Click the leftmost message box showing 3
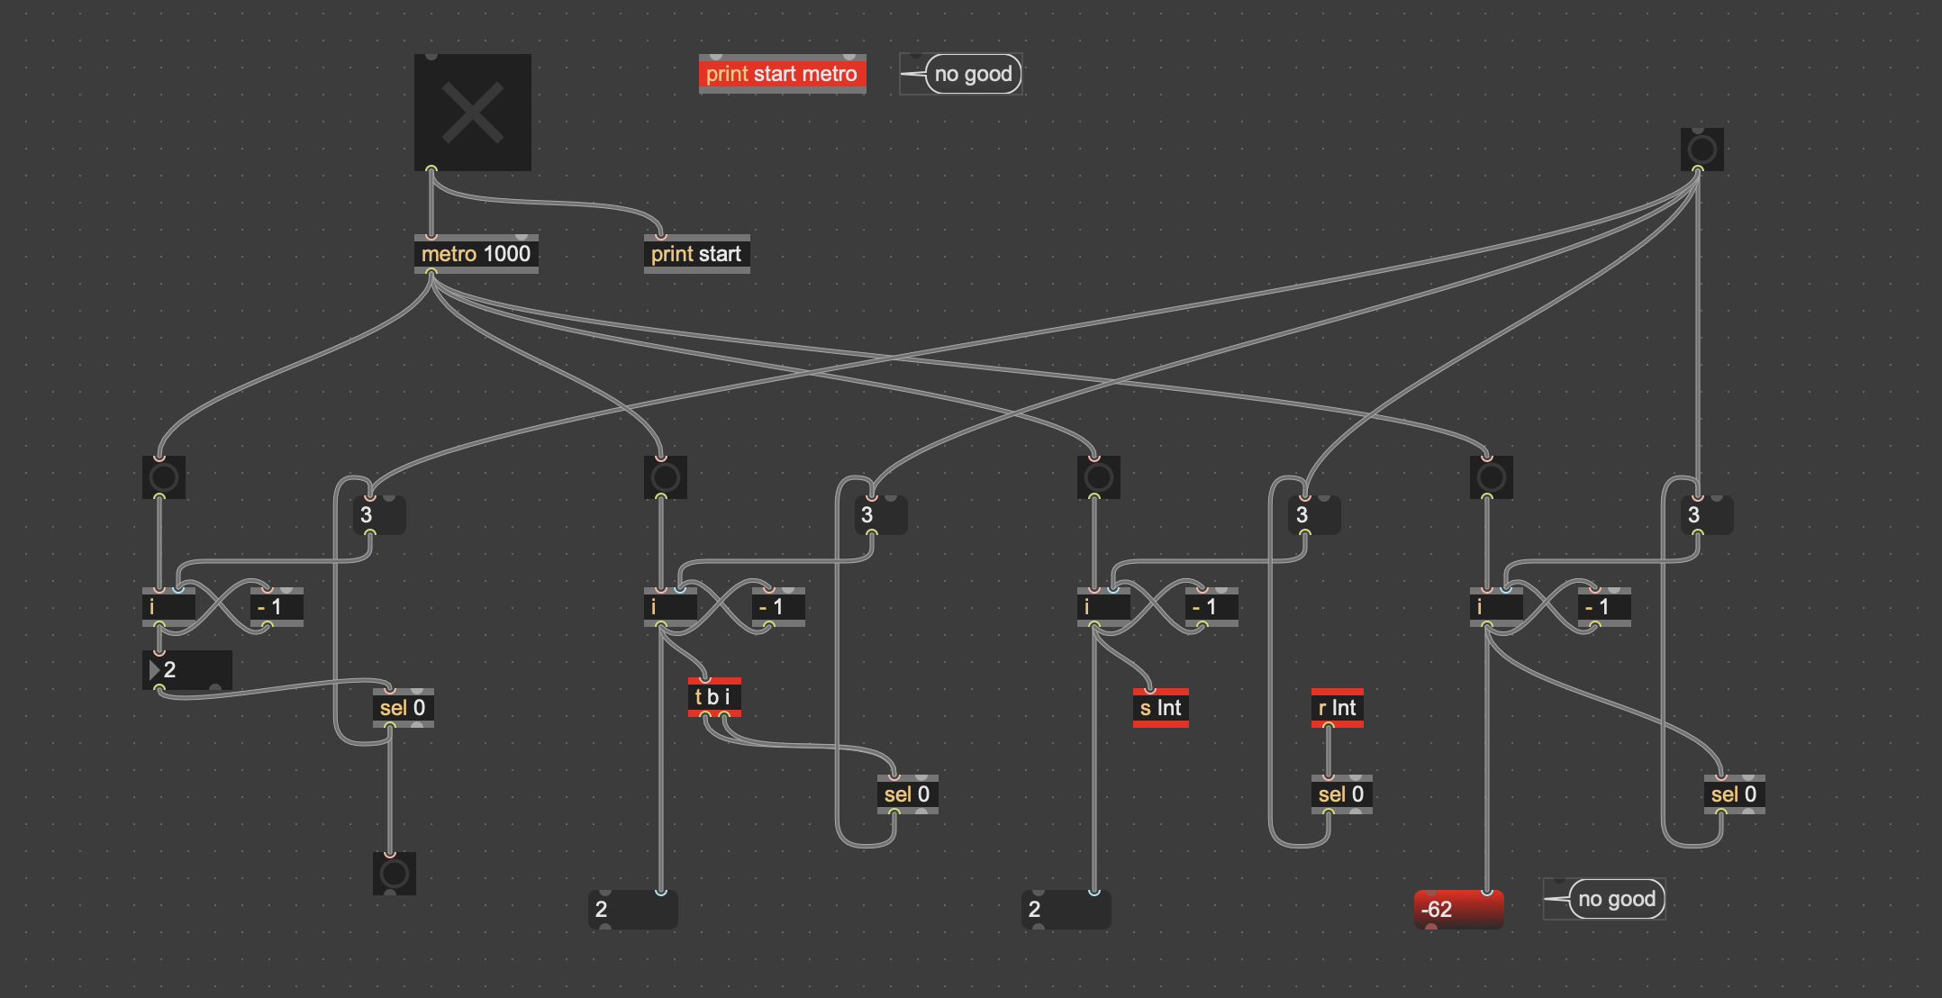This screenshot has height=998, width=1942. click(x=381, y=515)
